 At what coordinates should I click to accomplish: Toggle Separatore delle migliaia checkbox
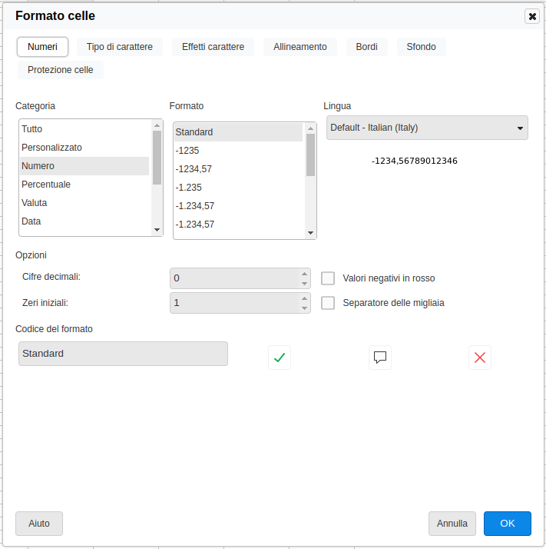(328, 303)
